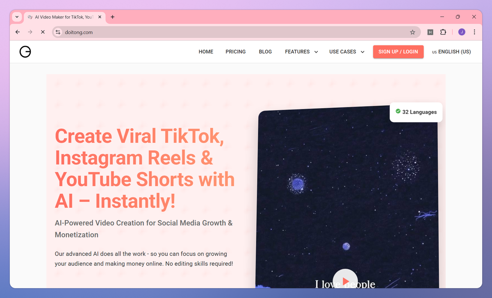Select the AI Video Maker tab
This screenshot has height=298, width=492.
pos(64,17)
